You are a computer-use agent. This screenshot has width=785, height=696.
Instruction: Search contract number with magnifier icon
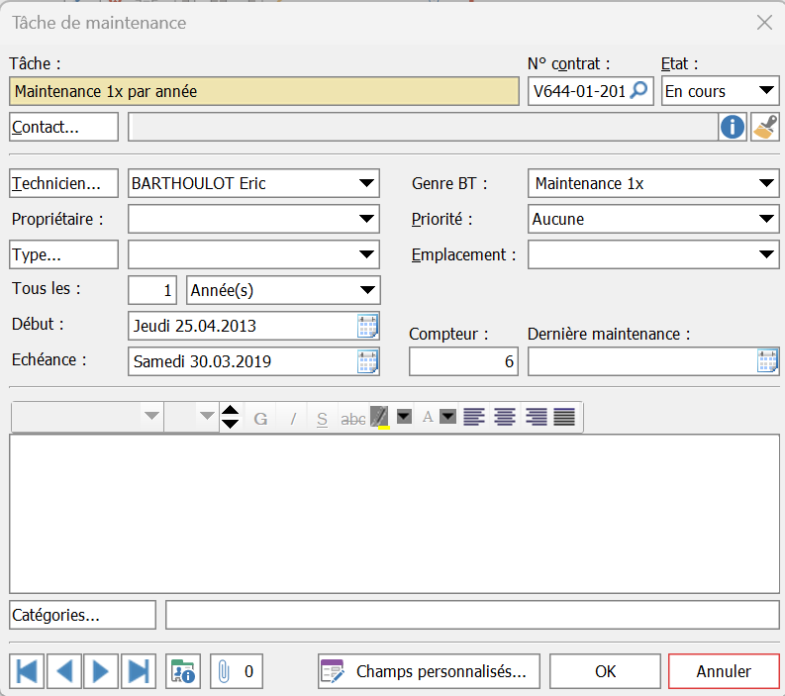(x=640, y=91)
